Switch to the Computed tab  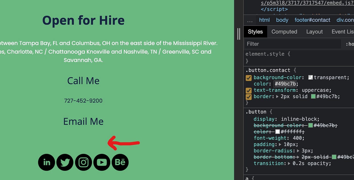pos(284,32)
